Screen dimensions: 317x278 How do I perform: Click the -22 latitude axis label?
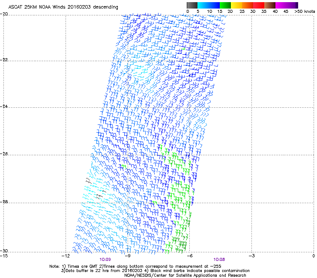[4, 60]
